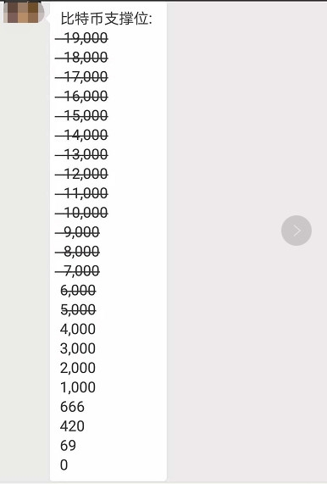Click the 2,000 support level

(x=78, y=368)
